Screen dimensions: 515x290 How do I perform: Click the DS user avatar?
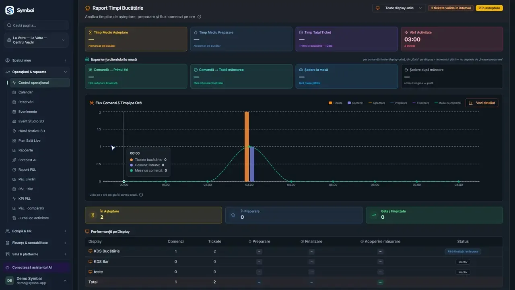tap(9, 281)
